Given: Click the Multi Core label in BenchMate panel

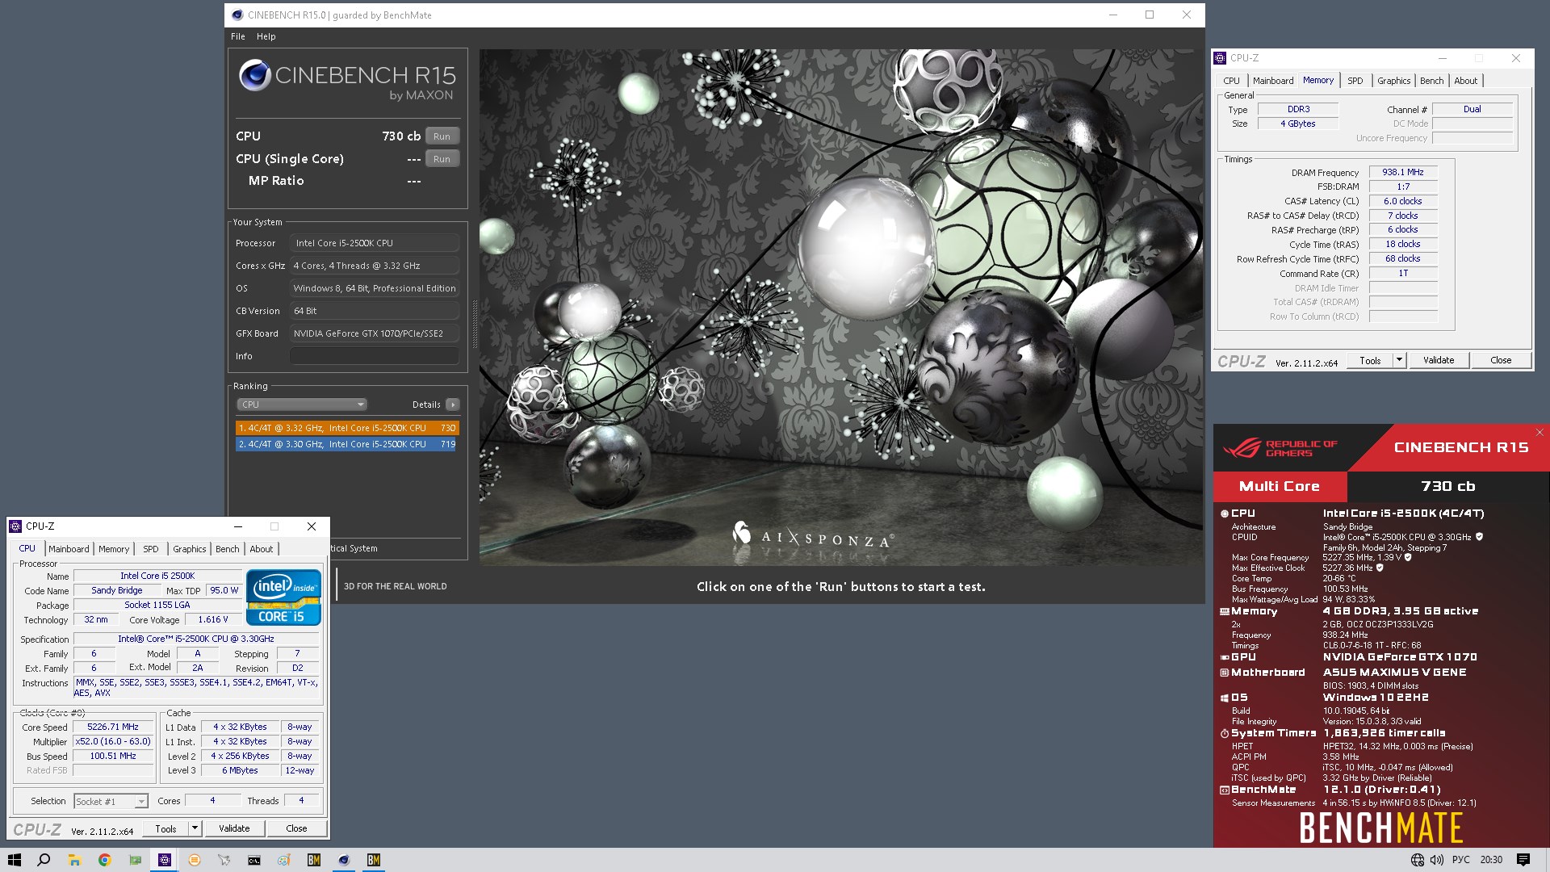Looking at the screenshot, I should click(x=1280, y=486).
